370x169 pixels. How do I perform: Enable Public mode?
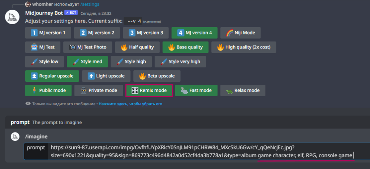(48, 90)
